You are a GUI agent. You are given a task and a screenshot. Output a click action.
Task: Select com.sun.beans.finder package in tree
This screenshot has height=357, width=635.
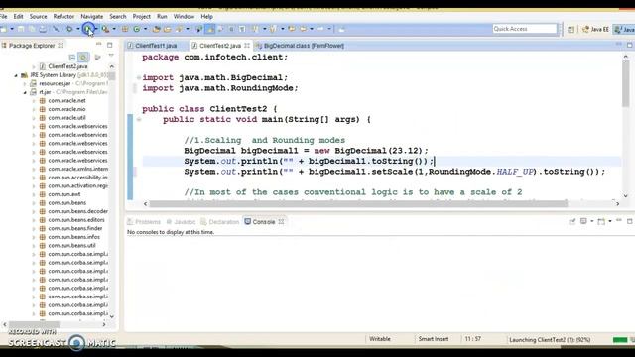[x=75, y=228]
